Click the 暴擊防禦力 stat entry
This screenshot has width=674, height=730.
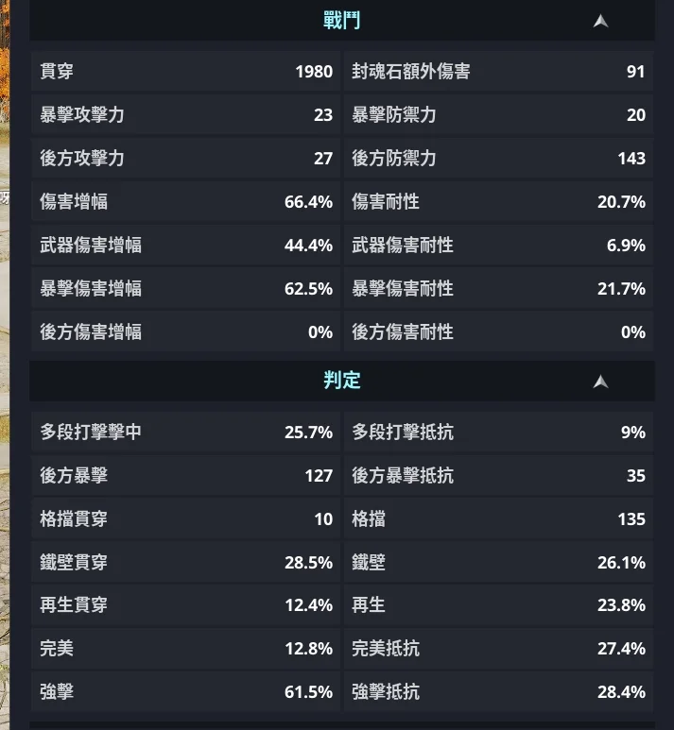point(498,115)
